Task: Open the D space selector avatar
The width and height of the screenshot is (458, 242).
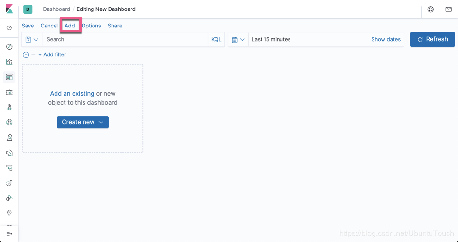Action: 28,9
